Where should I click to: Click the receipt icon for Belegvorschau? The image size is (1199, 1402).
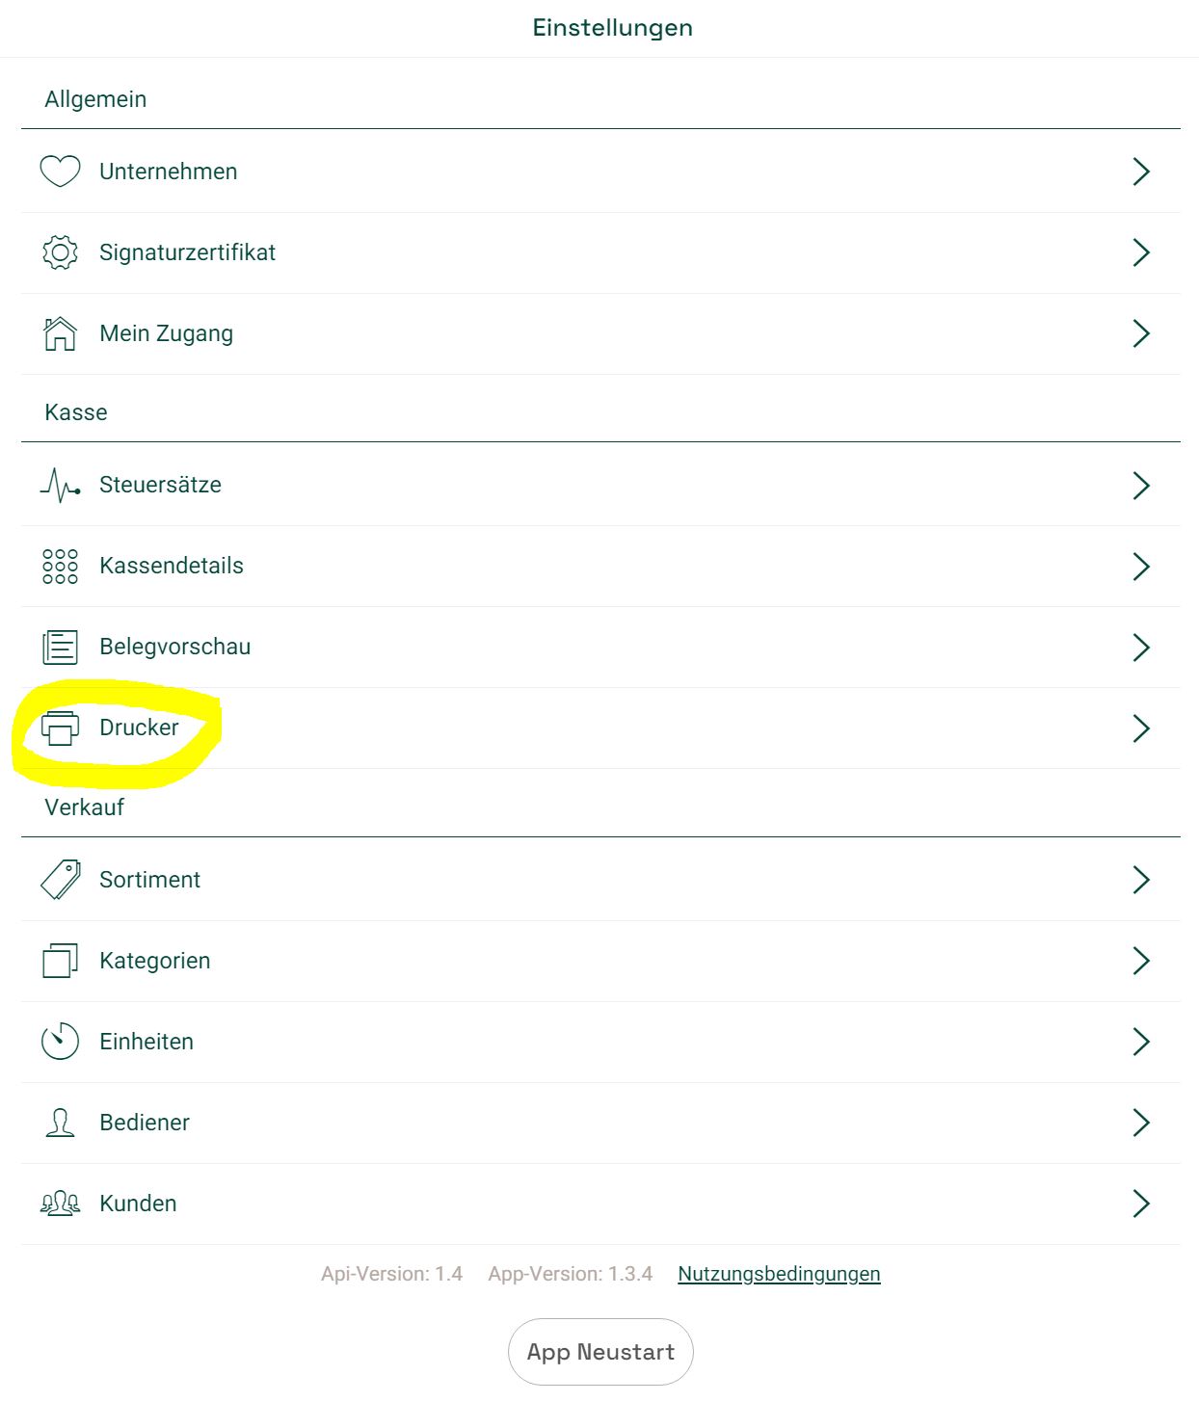[x=60, y=647]
